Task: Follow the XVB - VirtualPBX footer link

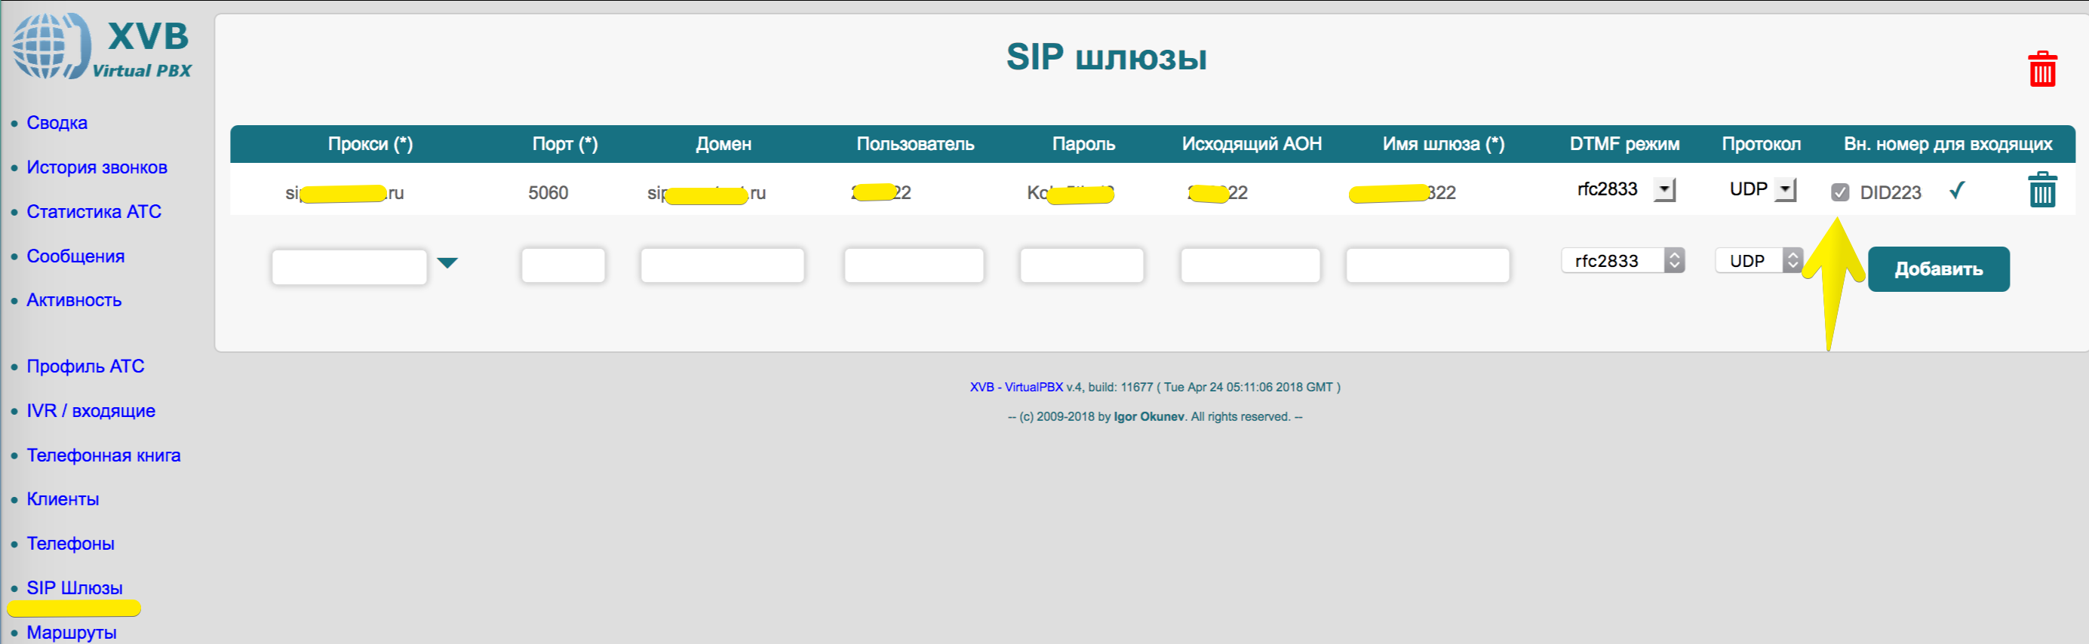Action: (1015, 387)
